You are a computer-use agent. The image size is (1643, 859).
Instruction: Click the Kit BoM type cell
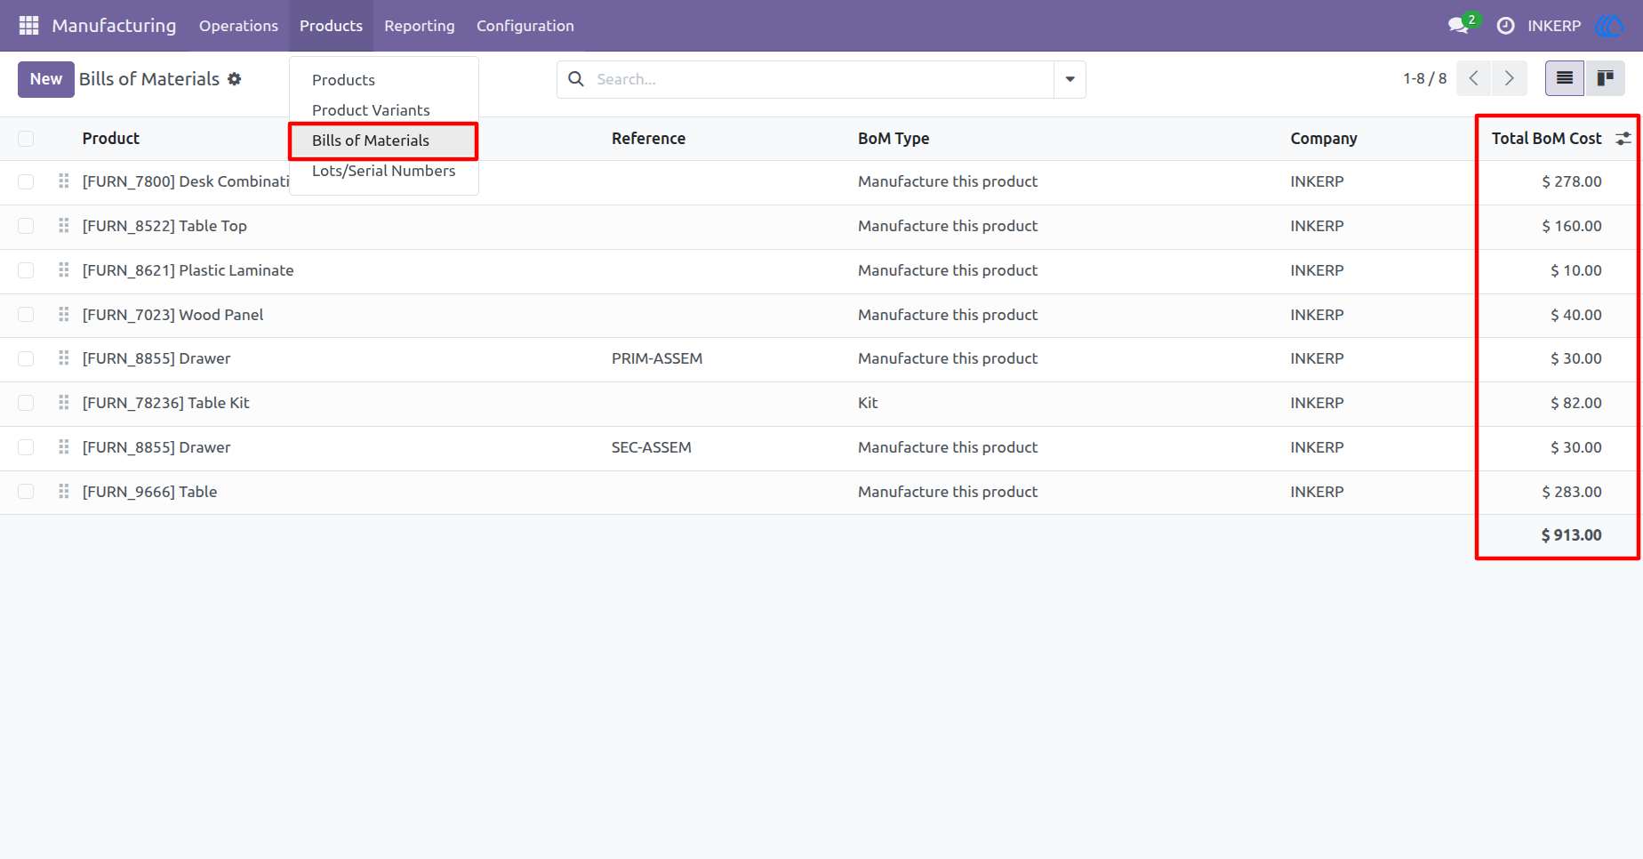coord(868,403)
